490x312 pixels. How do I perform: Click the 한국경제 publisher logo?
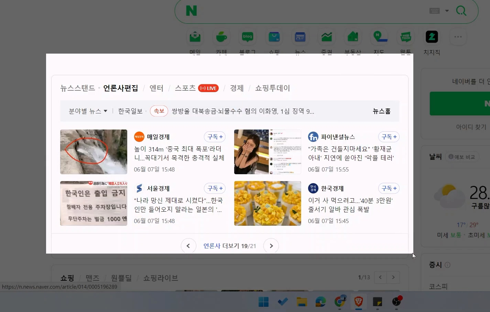[313, 188]
